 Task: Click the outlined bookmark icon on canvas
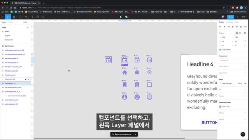(x=149, y=85)
